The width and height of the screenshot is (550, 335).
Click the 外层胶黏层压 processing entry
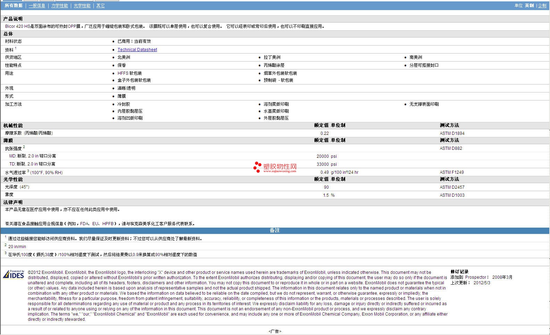276,118
